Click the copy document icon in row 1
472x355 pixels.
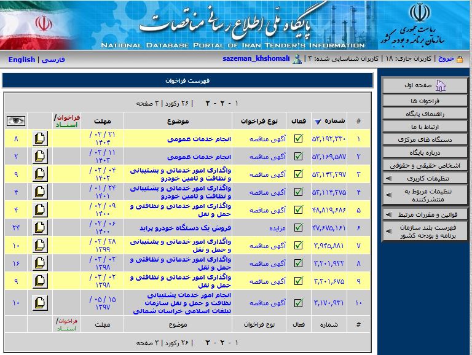[x=40, y=139]
